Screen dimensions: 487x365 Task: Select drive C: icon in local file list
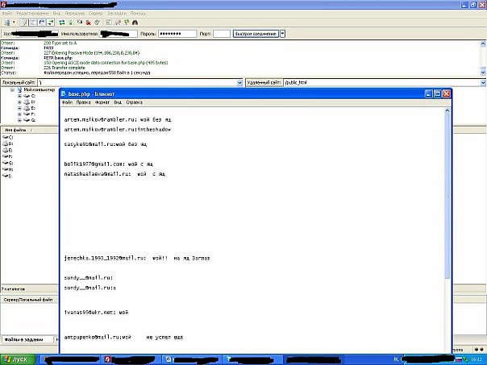[x=6, y=138]
